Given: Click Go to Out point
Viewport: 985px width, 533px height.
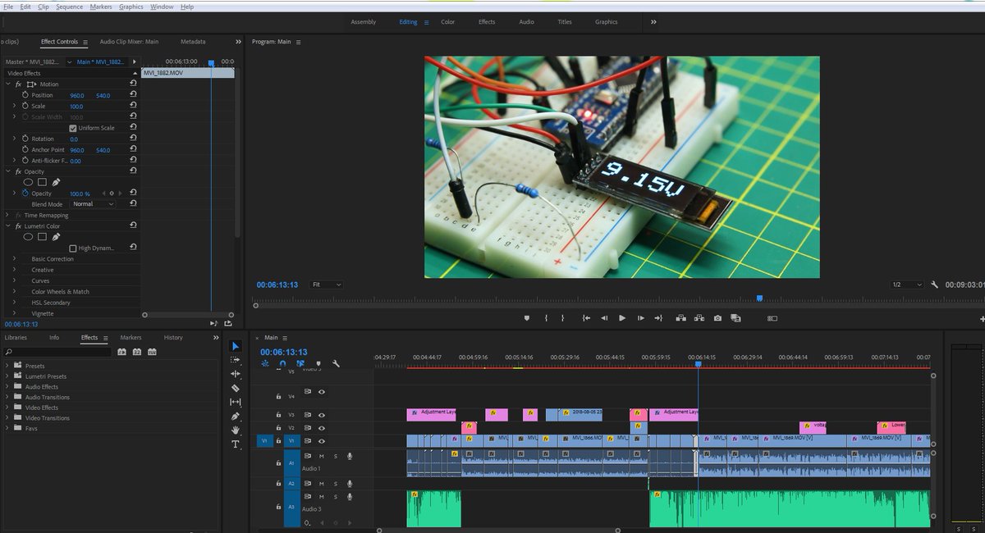Looking at the screenshot, I should [x=658, y=318].
